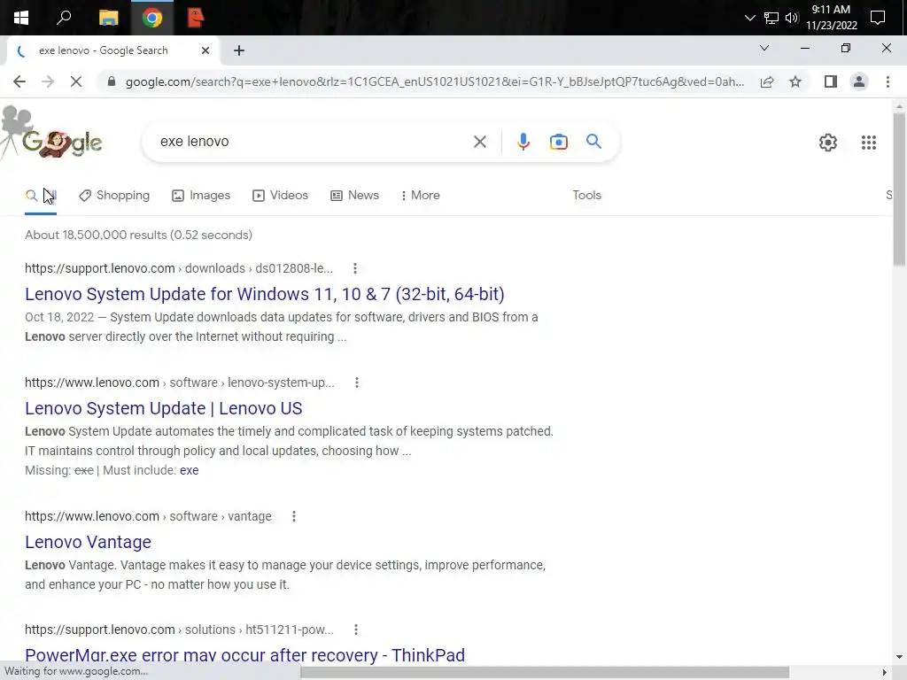907x680 pixels.
Task: Bookmark this page with the star
Action: [795, 81]
